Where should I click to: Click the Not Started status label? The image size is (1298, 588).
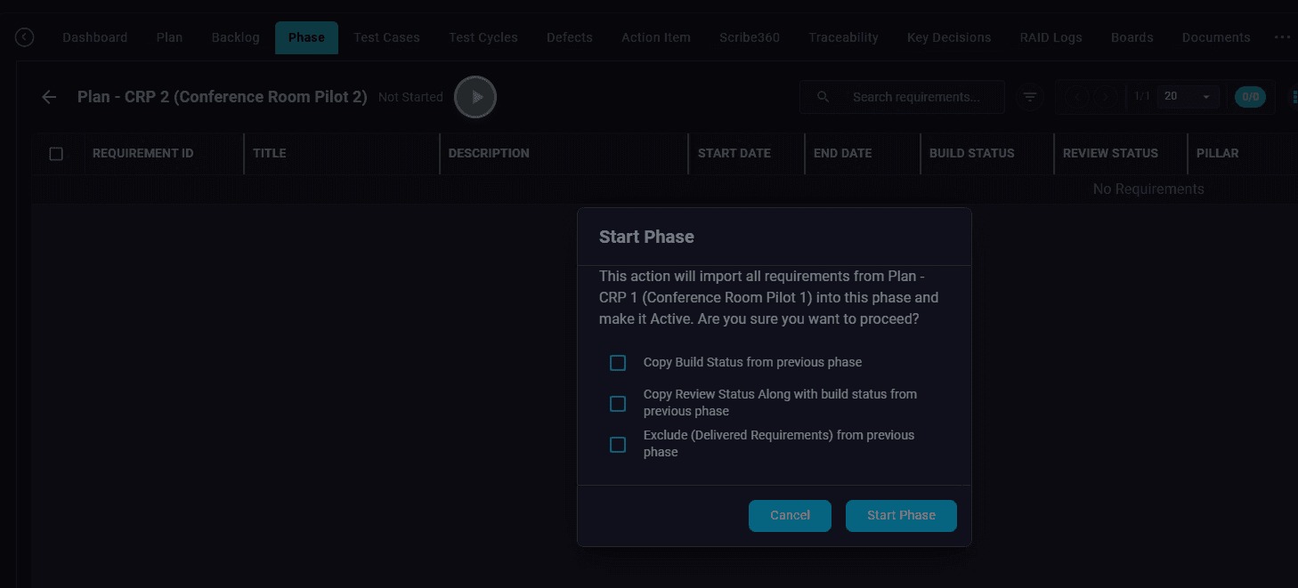[410, 97]
